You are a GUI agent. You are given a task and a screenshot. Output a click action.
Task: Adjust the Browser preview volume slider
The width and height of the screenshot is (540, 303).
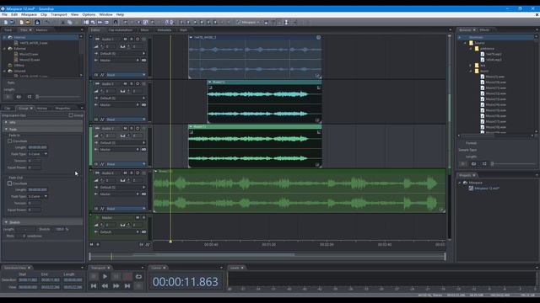point(513,164)
